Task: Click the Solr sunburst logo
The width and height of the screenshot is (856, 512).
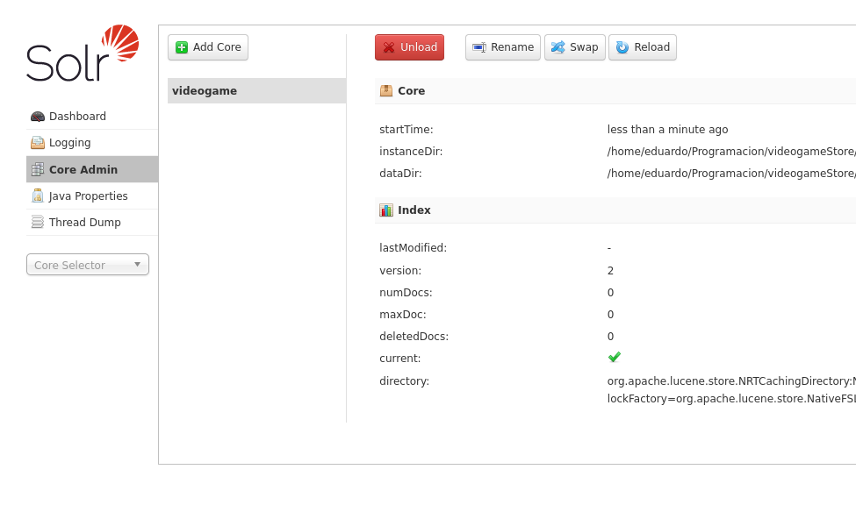Action: coord(120,44)
